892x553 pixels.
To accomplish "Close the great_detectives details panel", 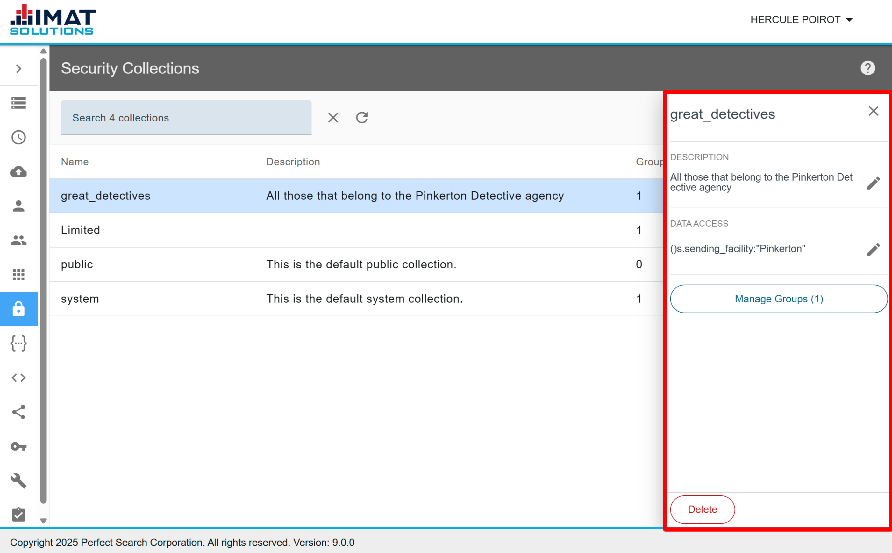I will click(x=873, y=111).
